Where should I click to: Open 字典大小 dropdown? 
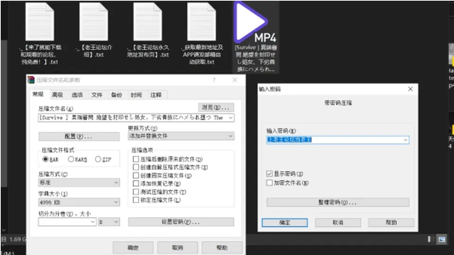coord(79,202)
